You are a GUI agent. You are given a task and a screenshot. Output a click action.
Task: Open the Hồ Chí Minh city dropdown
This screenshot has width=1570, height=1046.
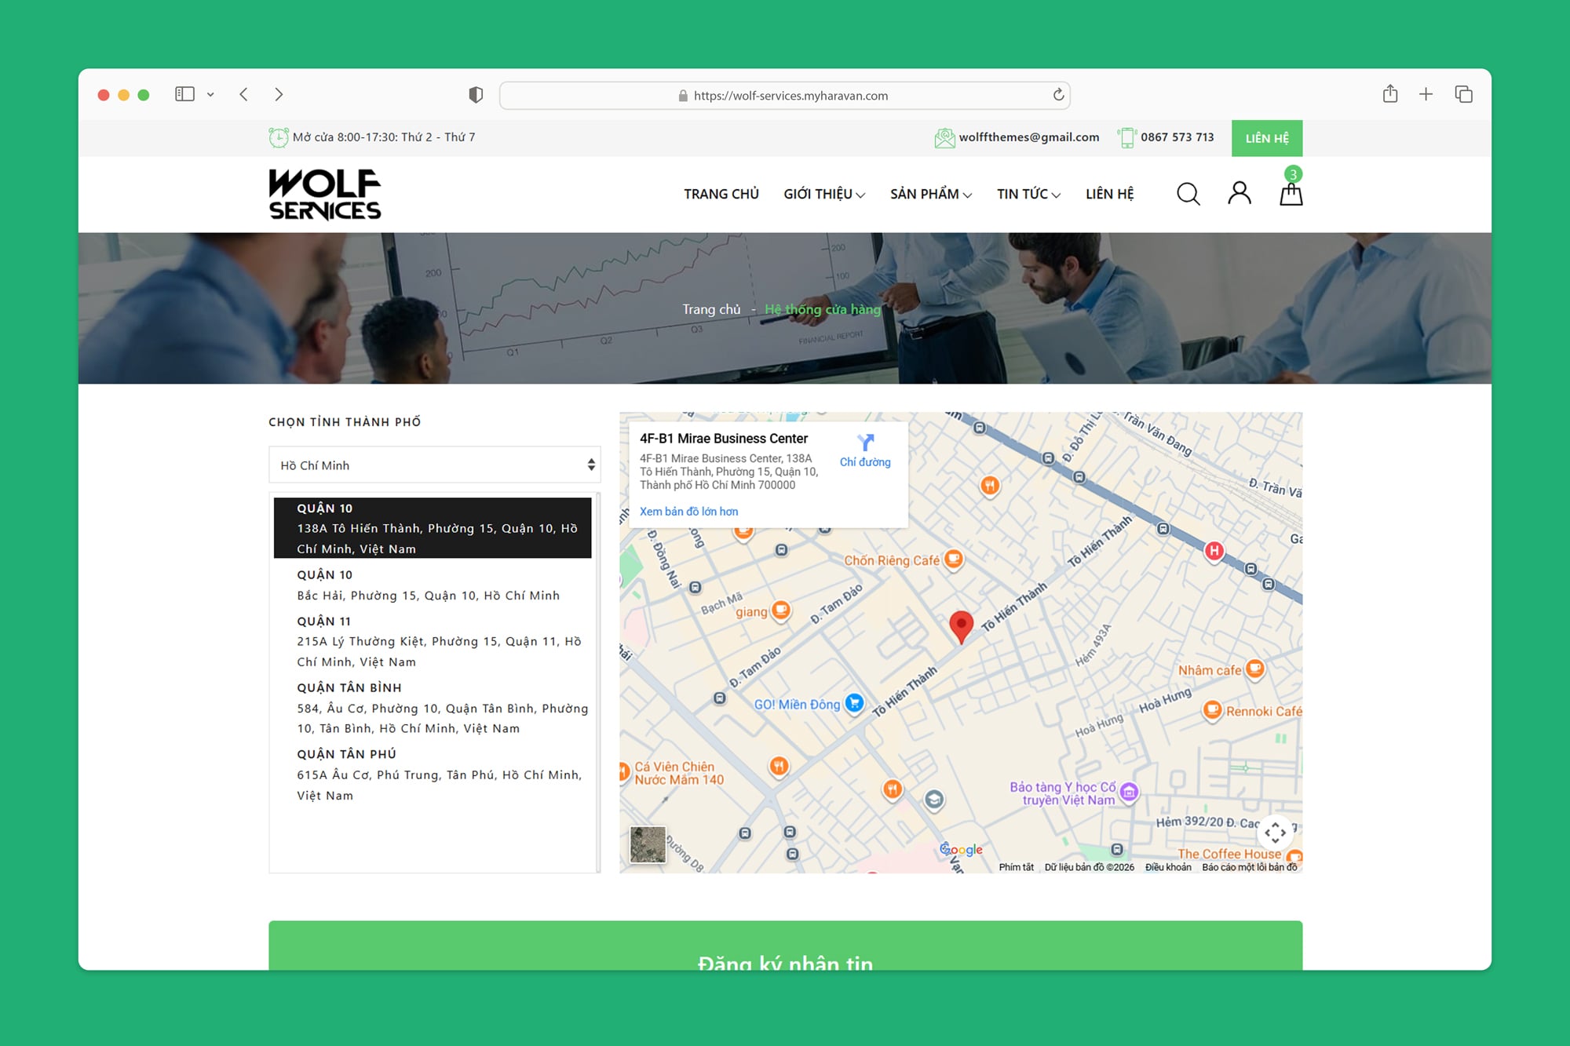(434, 465)
